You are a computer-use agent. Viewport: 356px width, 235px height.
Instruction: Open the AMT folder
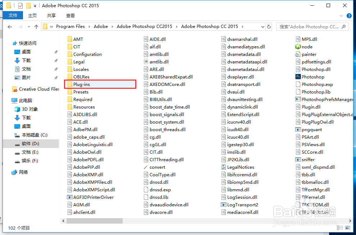pyautogui.click(x=75, y=39)
